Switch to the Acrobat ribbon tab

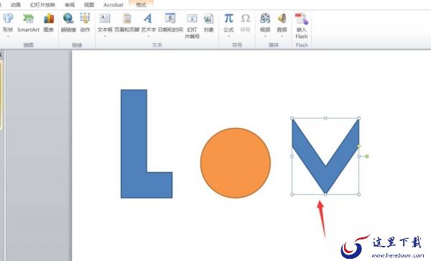113,5
